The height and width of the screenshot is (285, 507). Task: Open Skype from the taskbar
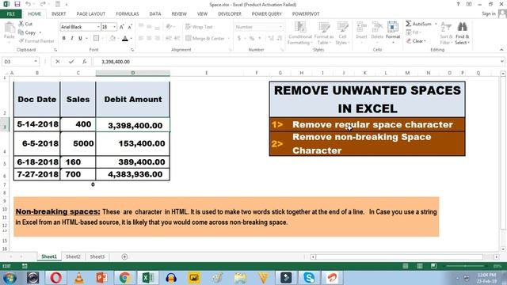click(309, 277)
